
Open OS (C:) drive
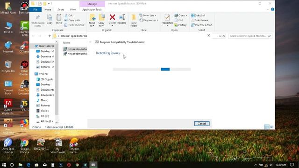[43, 116]
